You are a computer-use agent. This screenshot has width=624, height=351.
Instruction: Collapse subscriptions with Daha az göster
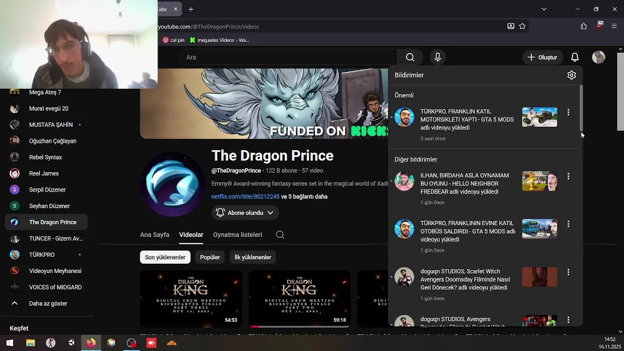tap(47, 303)
